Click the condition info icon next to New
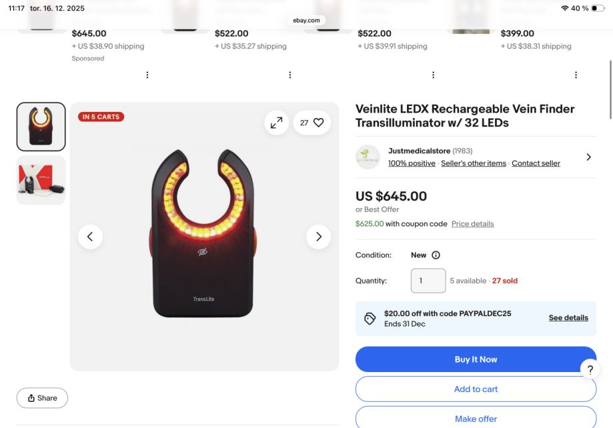The height and width of the screenshot is (428, 613). tap(436, 255)
